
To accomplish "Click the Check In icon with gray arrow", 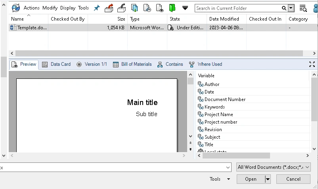I will click(121, 8).
